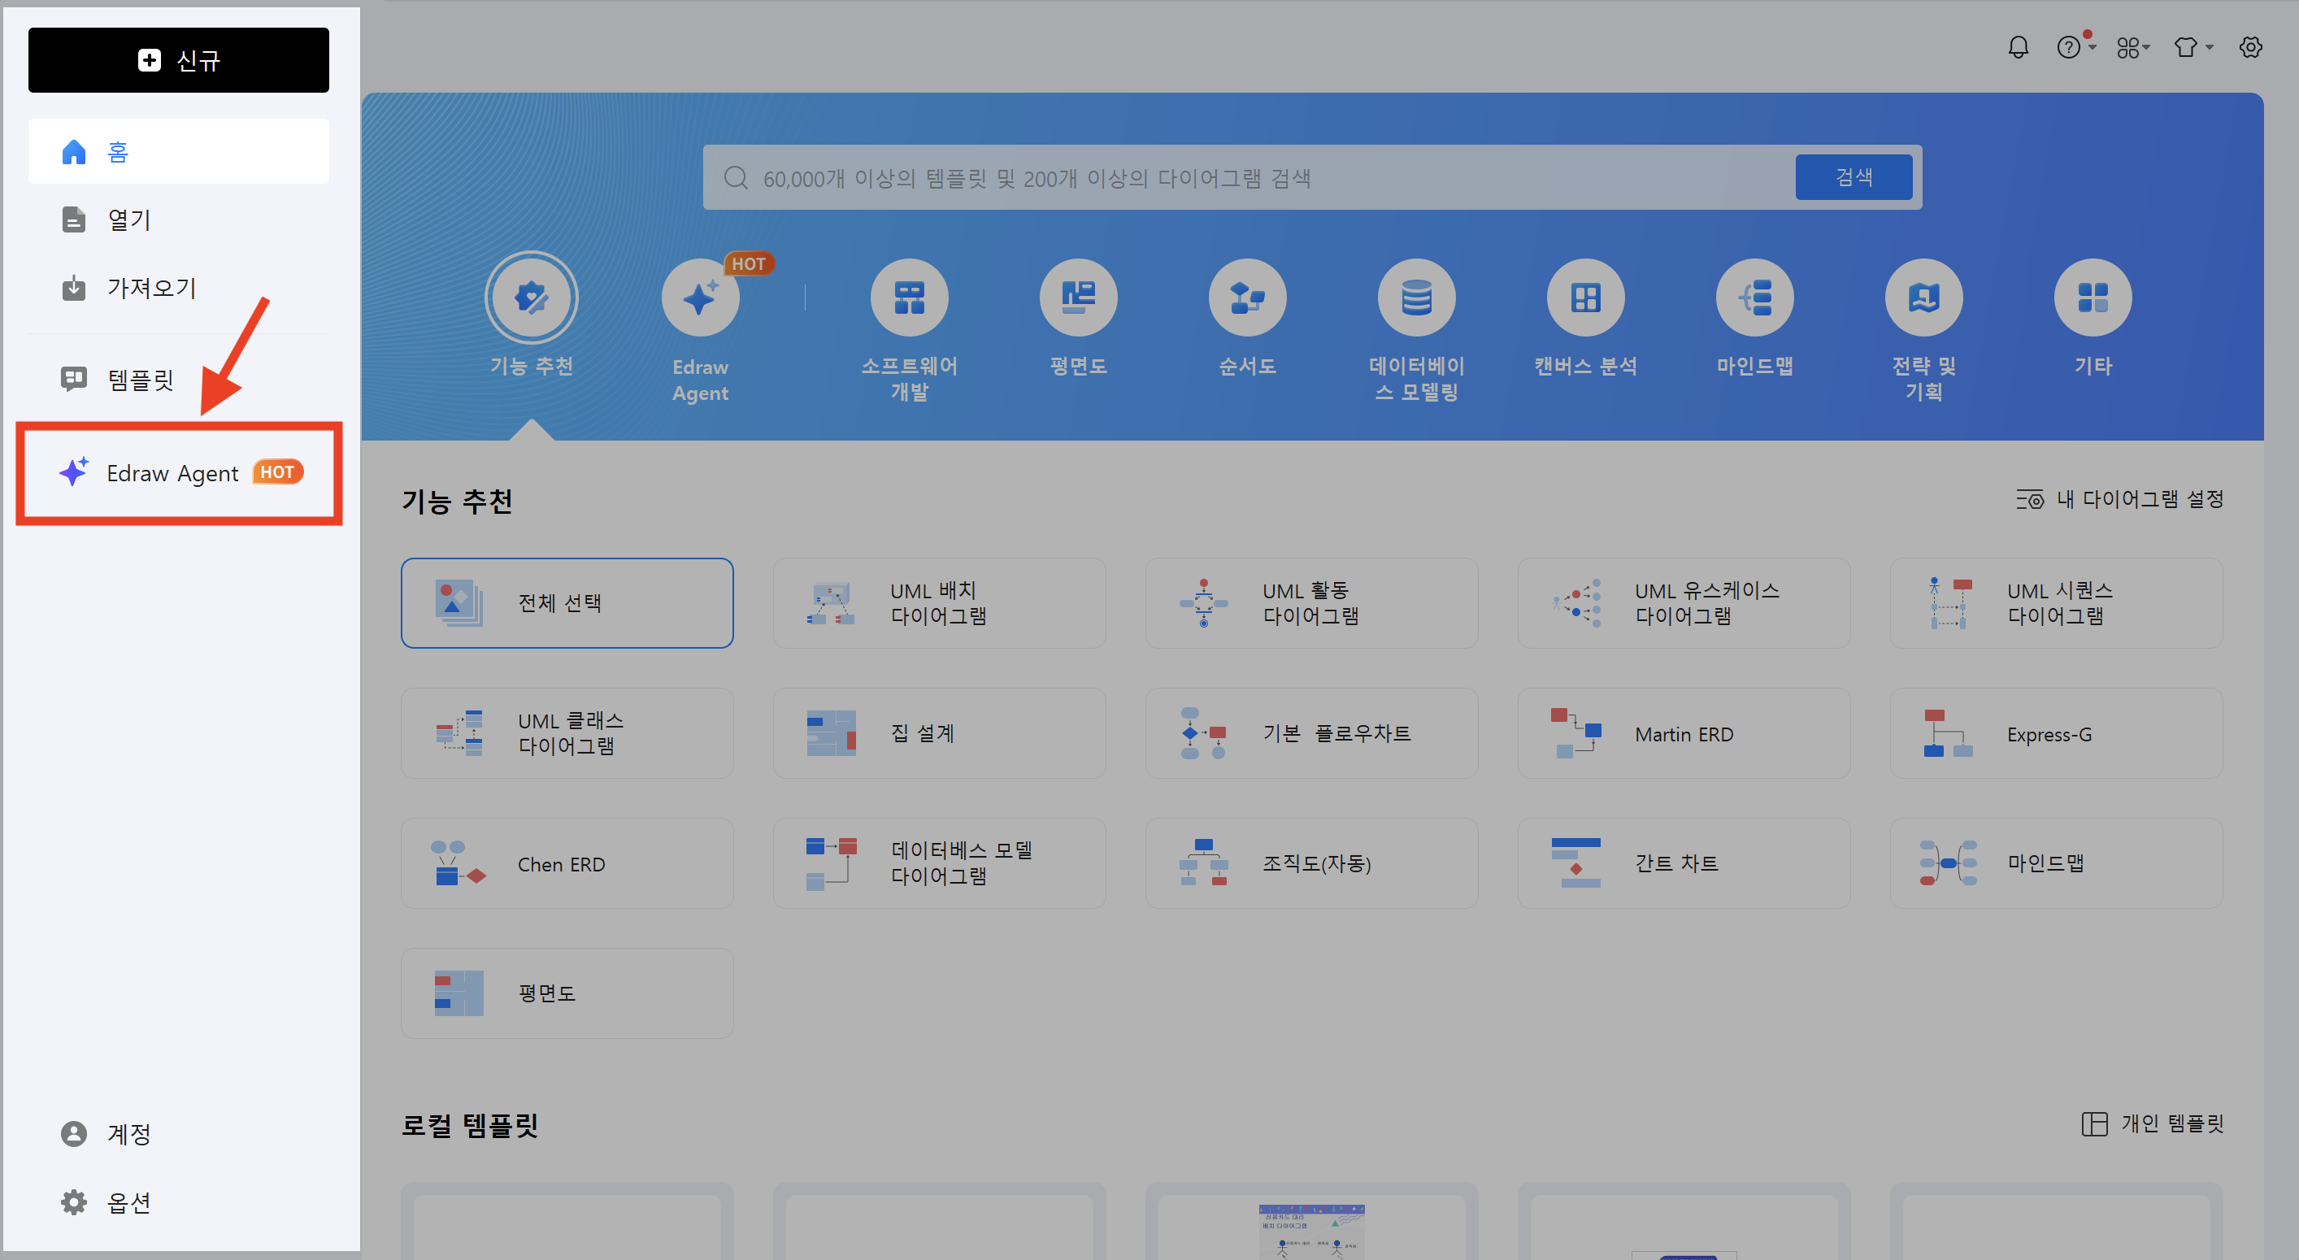2299x1260 pixels.
Task: Open the 데이터베이스 모델링 category icon
Action: pos(1416,298)
